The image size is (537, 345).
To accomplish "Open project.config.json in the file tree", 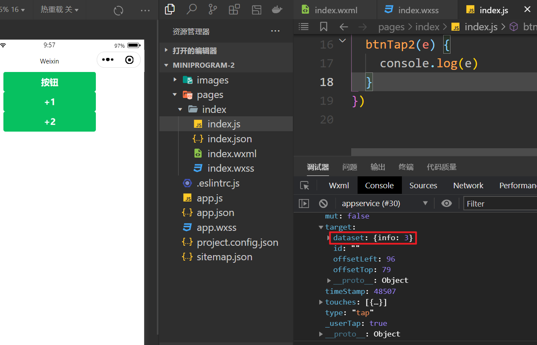I will click(x=226, y=242).
